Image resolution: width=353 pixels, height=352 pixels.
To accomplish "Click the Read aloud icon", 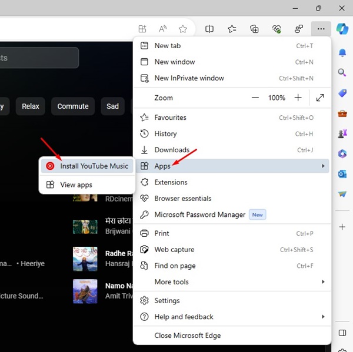I will [x=162, y=29].
